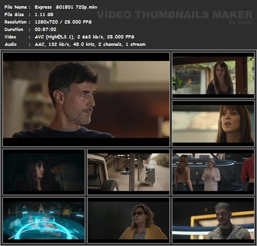
Task: Open the dark thumbnail of woman in car
Action: [44, 172]
